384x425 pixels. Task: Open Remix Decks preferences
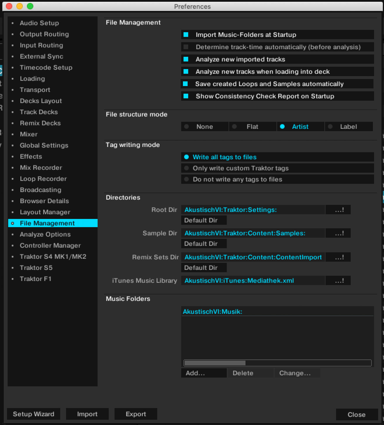[x=53, y=123]
